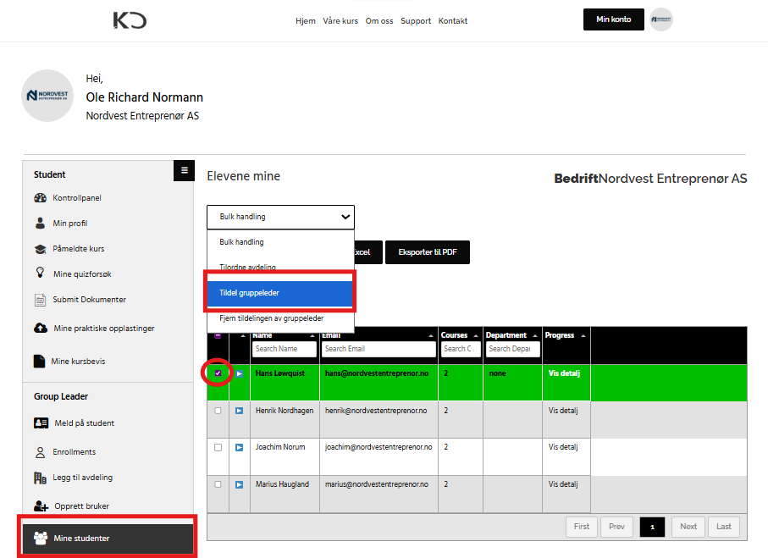Click the Enrollments user icon

coord(40,451)
